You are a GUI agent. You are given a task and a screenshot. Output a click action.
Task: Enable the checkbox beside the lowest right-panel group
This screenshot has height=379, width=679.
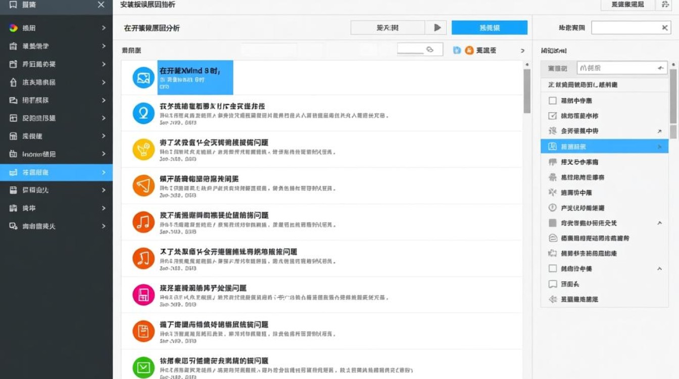tap(553, 268)
